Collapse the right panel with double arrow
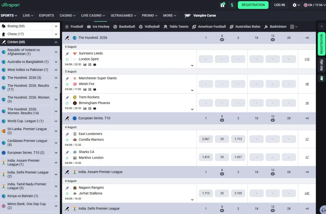This screenshot has width=326, height=214. (x=322, y=26)
